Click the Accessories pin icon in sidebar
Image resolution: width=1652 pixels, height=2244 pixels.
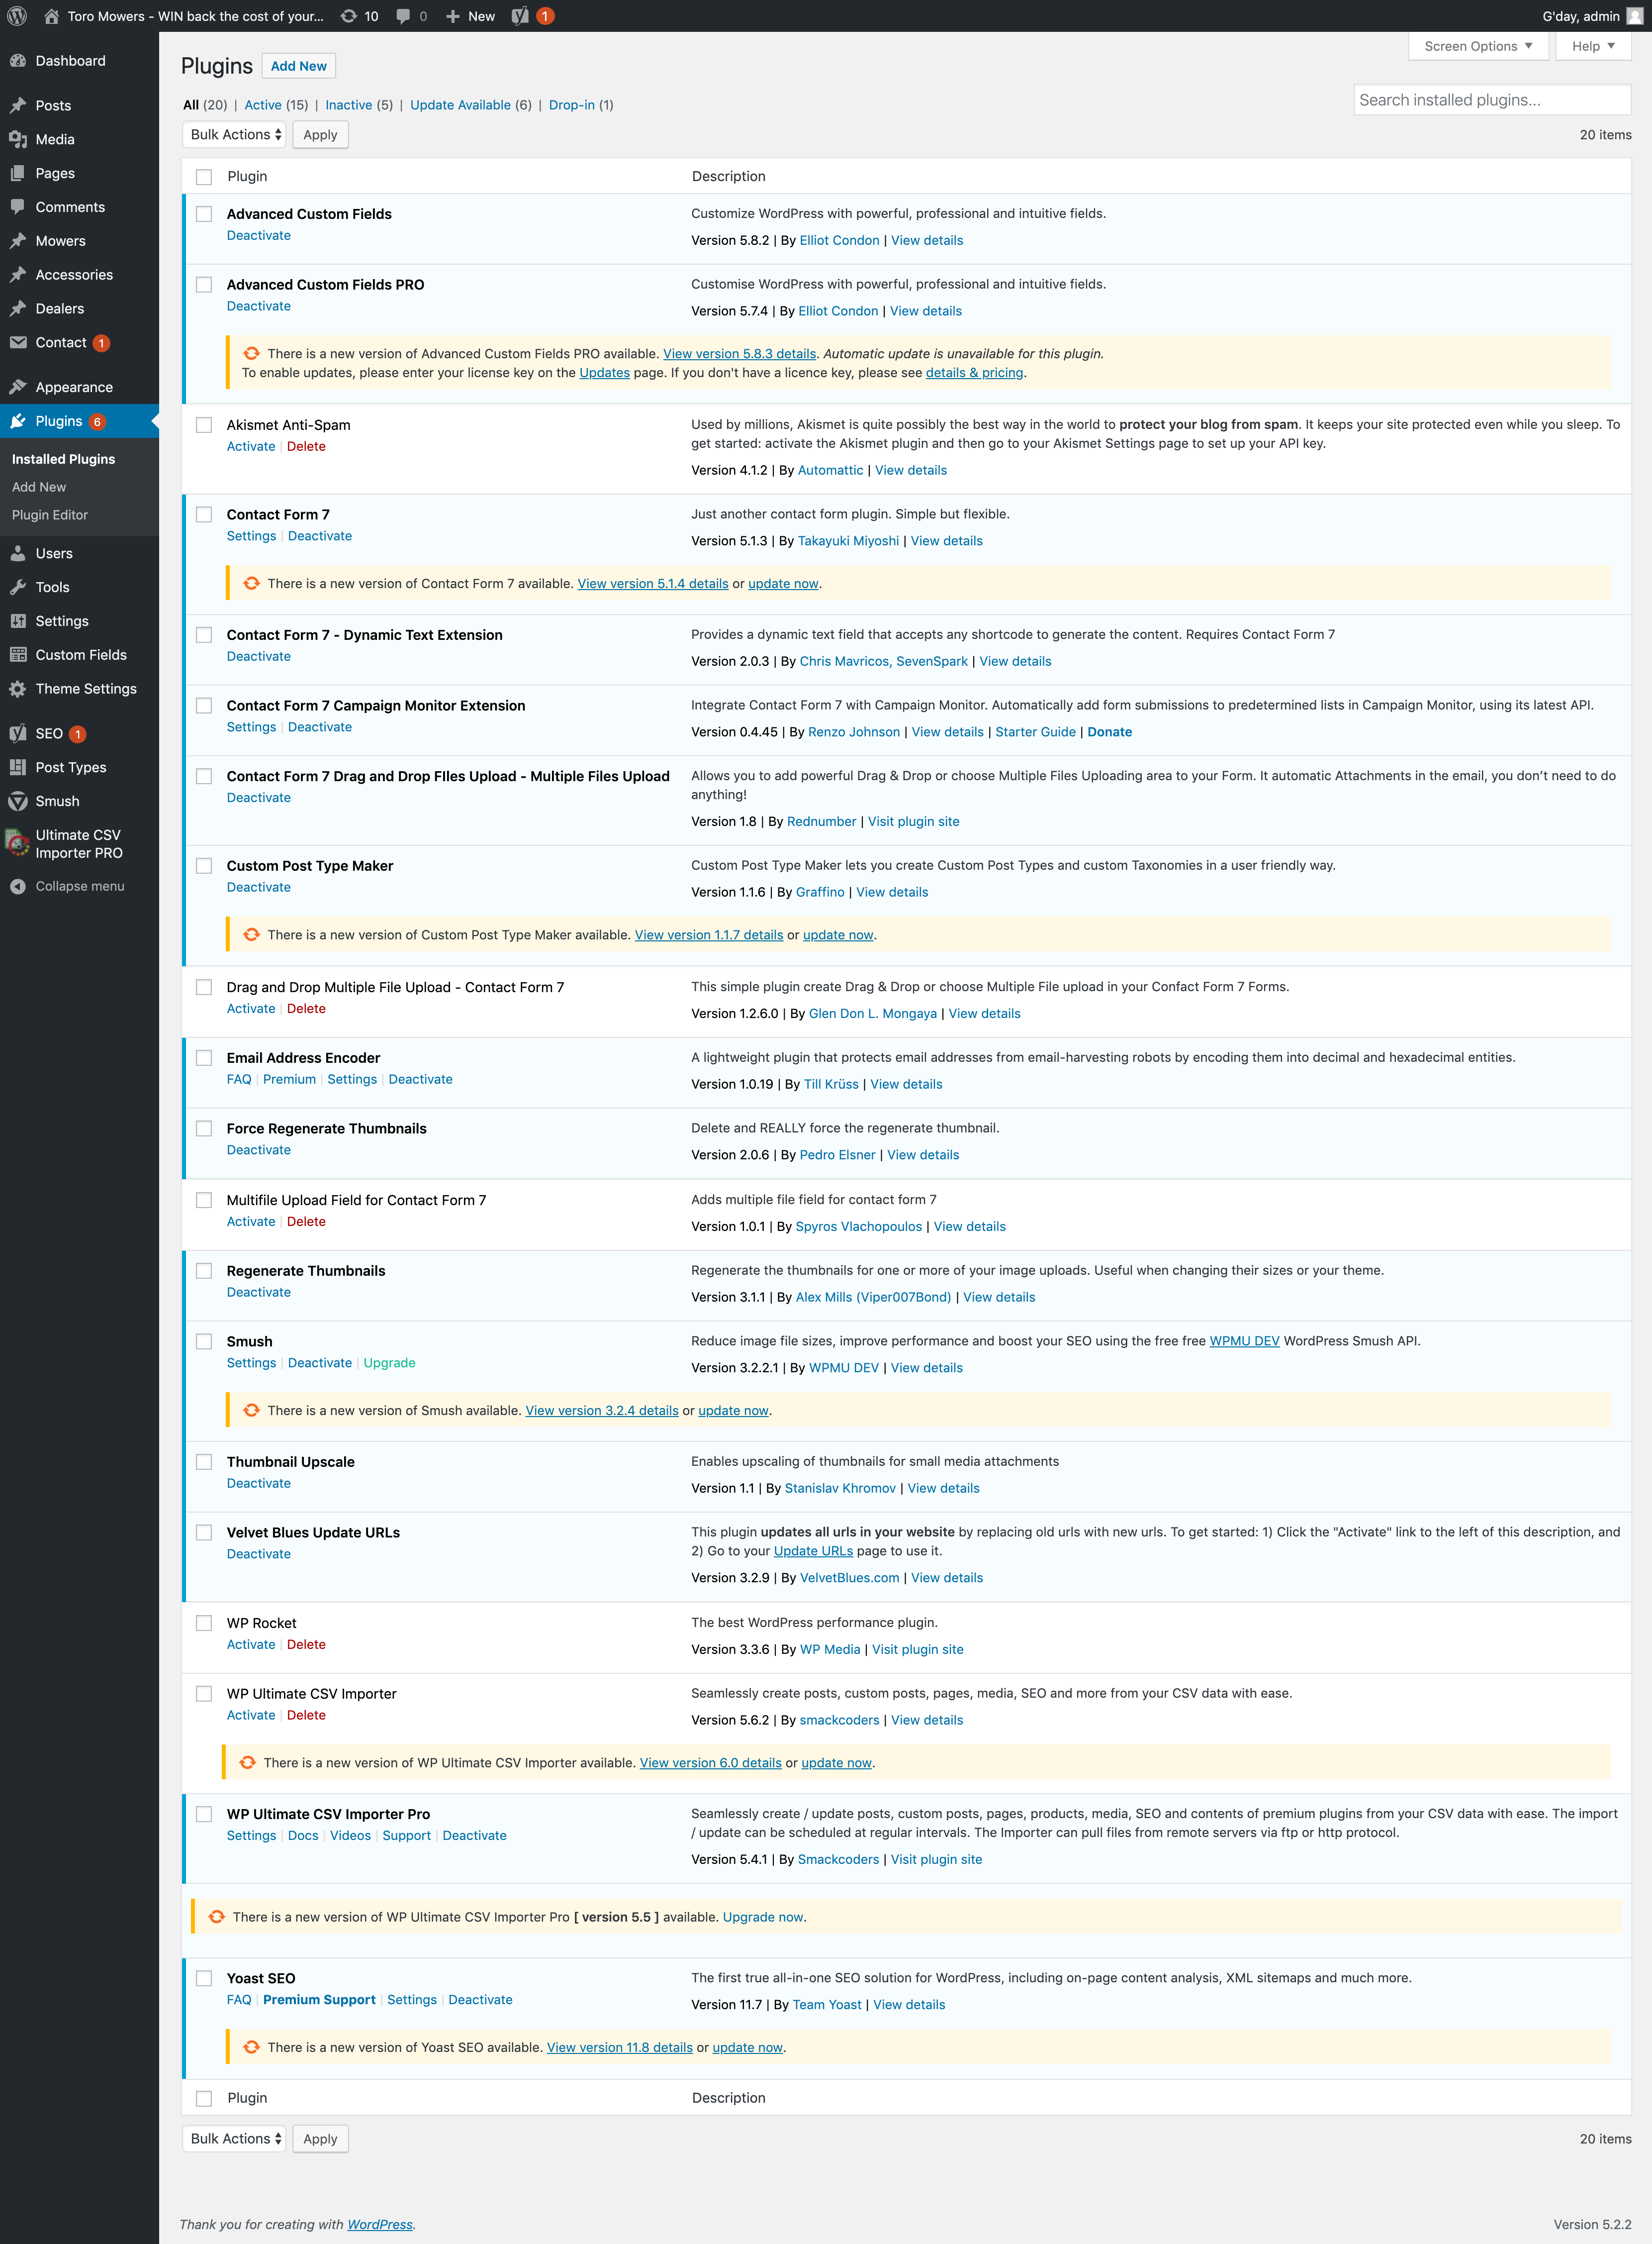(18, 275)
